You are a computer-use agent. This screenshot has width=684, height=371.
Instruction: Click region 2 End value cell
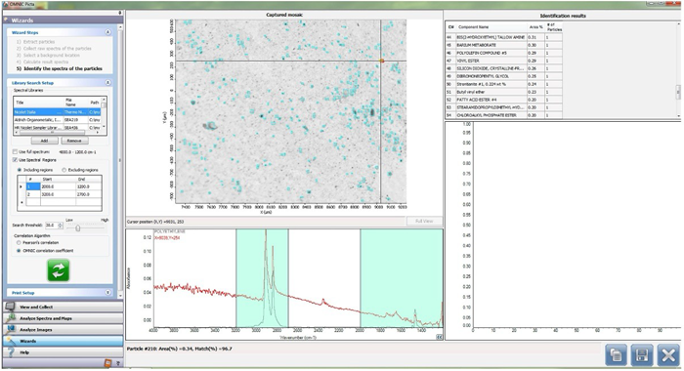coord(89,194)
